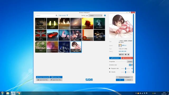Open the Steam social icon
Image resolution: width=169 pixels, height=95 pixels.
pos(87,80)
